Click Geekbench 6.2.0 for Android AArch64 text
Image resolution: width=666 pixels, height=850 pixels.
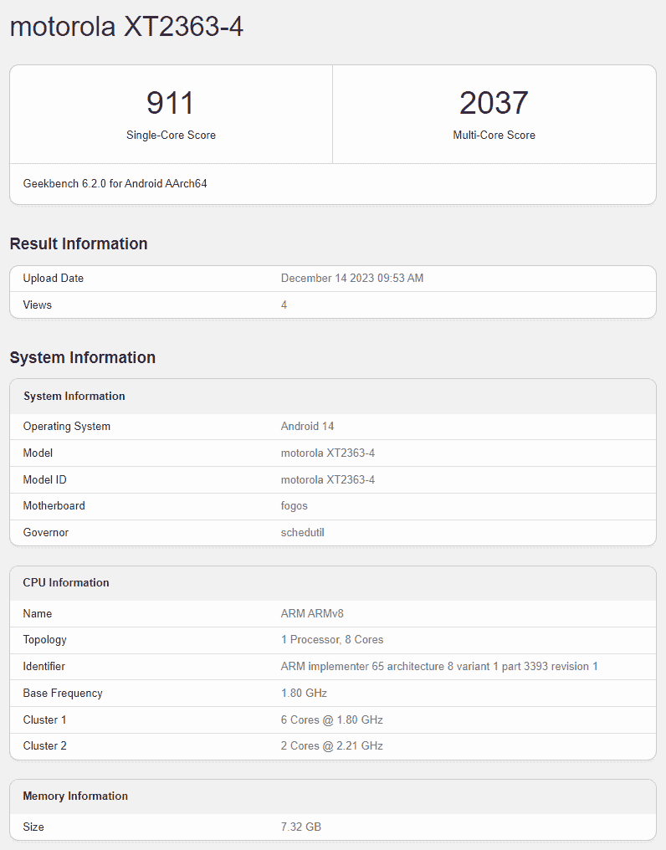pos(115,183)
